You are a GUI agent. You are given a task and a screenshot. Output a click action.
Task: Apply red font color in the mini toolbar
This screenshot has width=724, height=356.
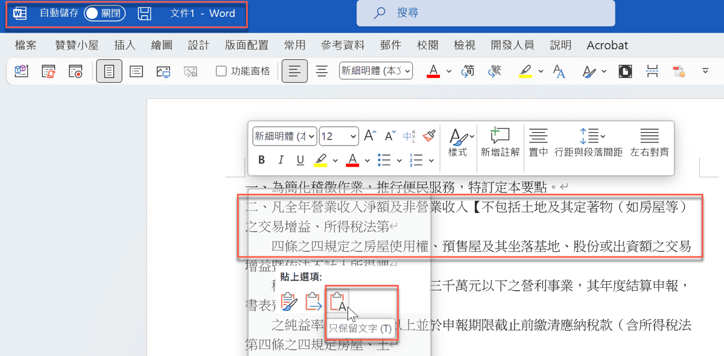point(353,160)
